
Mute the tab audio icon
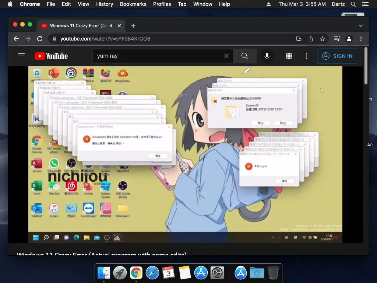pos(111,26)
